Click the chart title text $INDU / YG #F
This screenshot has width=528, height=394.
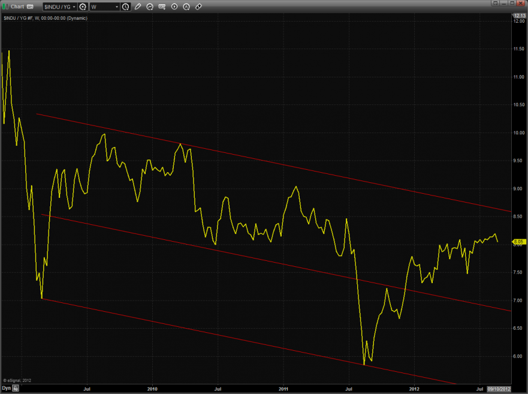click(x=18, y=18)
